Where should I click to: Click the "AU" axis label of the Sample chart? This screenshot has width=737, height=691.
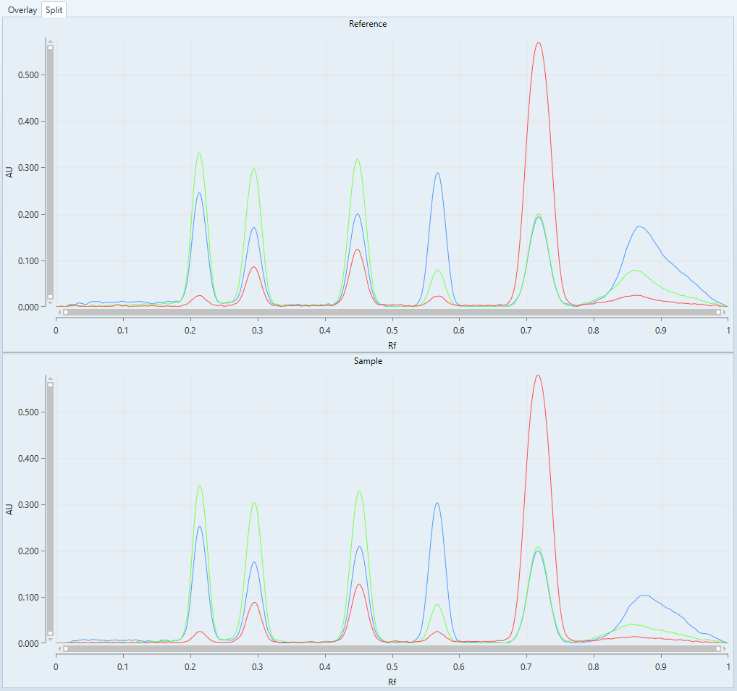tap(9, 509)
